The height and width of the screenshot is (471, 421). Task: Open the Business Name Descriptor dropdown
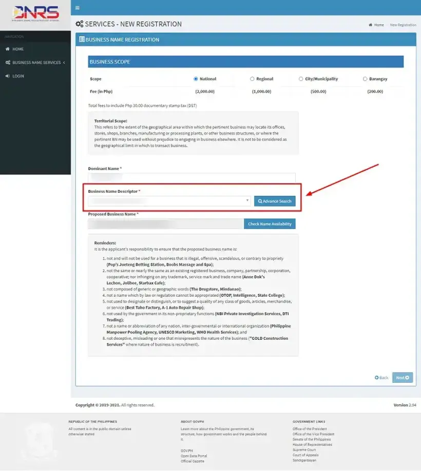pyautogui.click(x=169, y=201)
